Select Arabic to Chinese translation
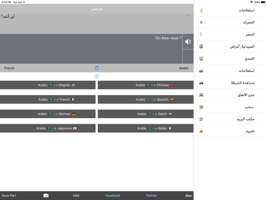The height and width of the screenshot is (200, 267). tap(146, 85)
